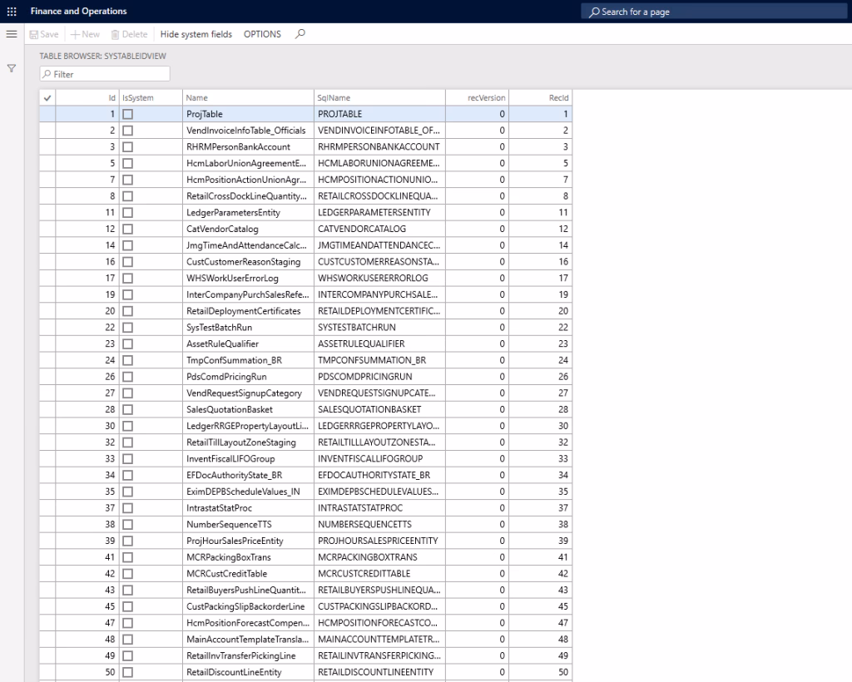Click the Filter input box
This screenshot has height=682, width=852.
tap(104, 73)
